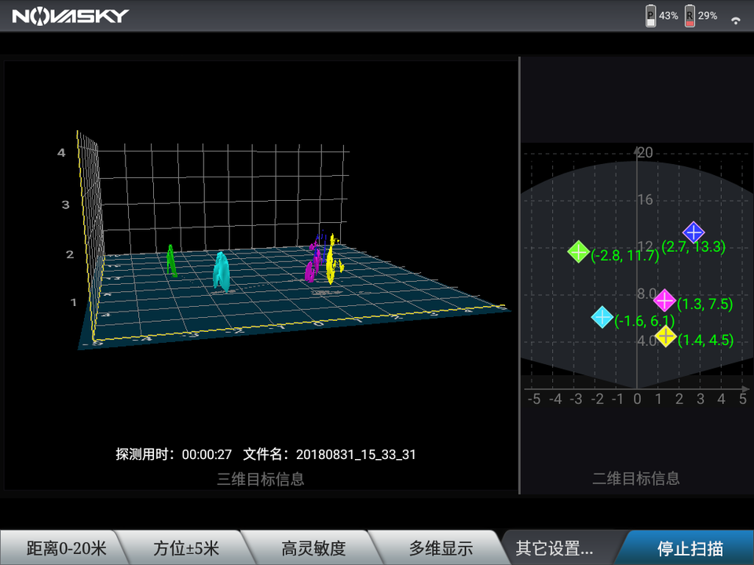The height and width of the screenshot is (565, 754).
Task: Open 其它设置... settings
Action: (x=554, y=548)
